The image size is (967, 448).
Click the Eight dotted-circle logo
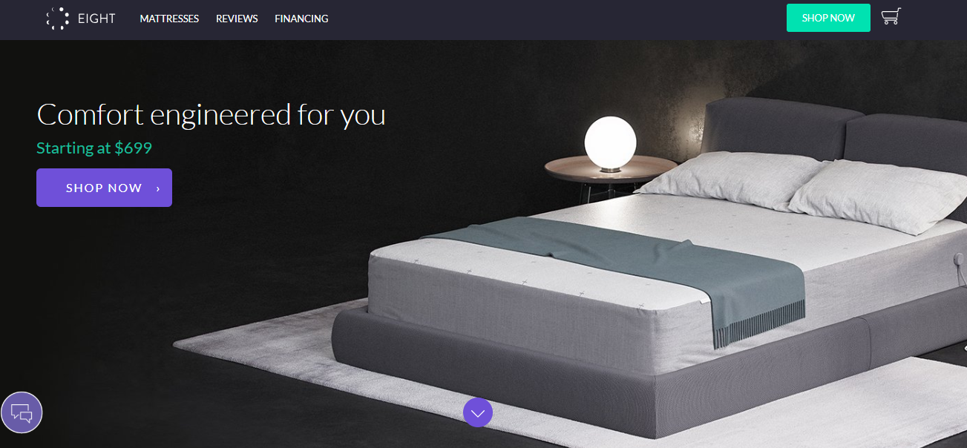pos(58,19)
